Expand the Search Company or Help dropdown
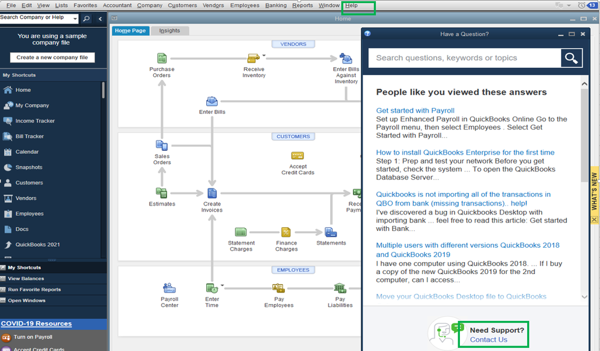The image size is (600, 351). coord(75,19)
